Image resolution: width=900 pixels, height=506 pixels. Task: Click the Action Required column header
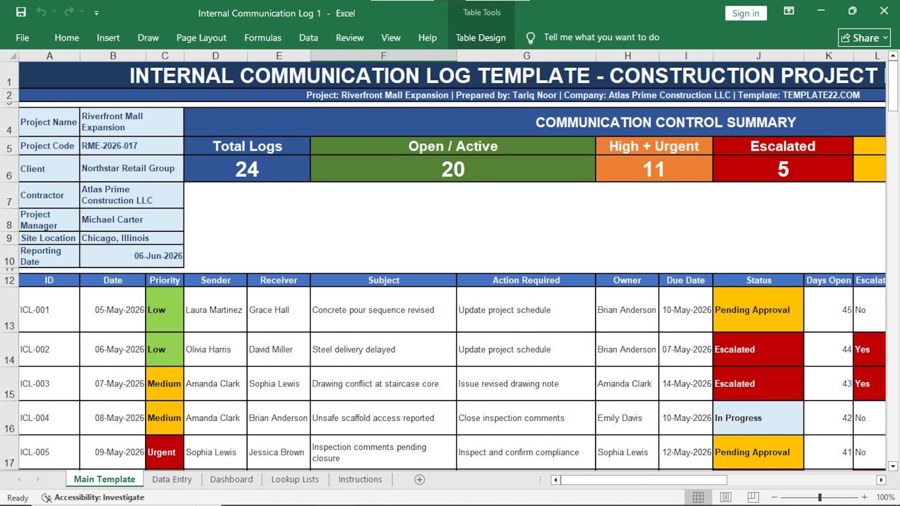526,280
